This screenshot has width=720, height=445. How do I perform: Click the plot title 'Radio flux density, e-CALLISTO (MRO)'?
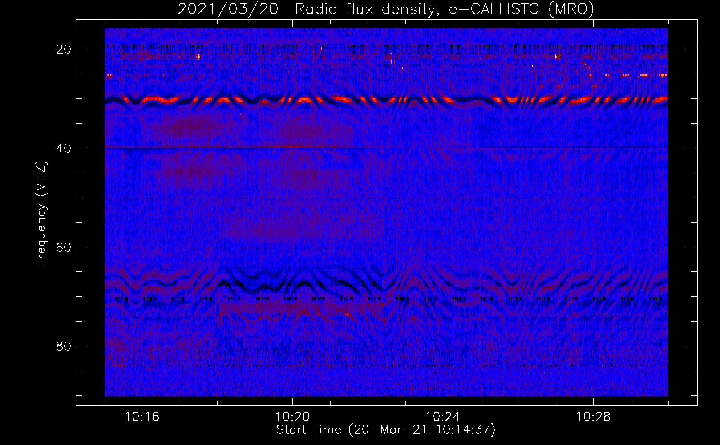[445, 9]
